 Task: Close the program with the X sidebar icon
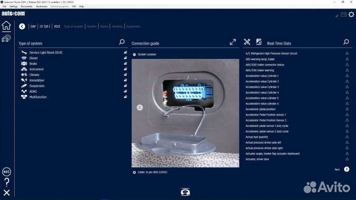pyautogui.click(x=6, y=193)
